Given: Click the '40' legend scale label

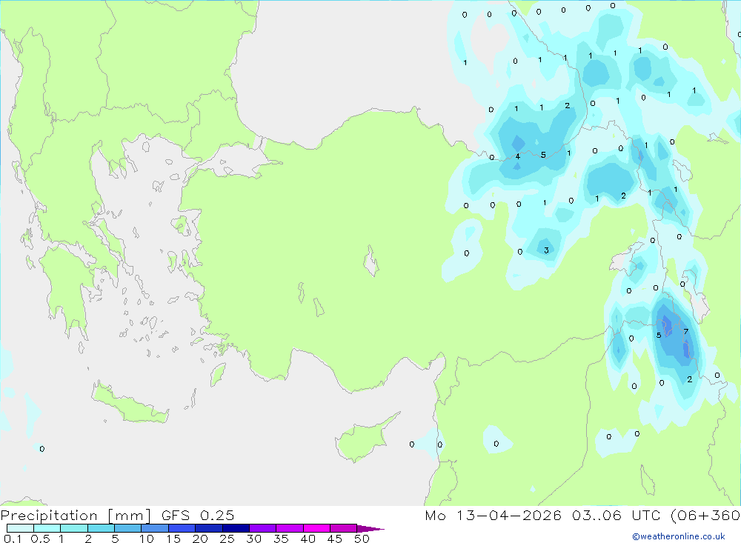Looking at the screenshot, I should (x=308, y=539).
